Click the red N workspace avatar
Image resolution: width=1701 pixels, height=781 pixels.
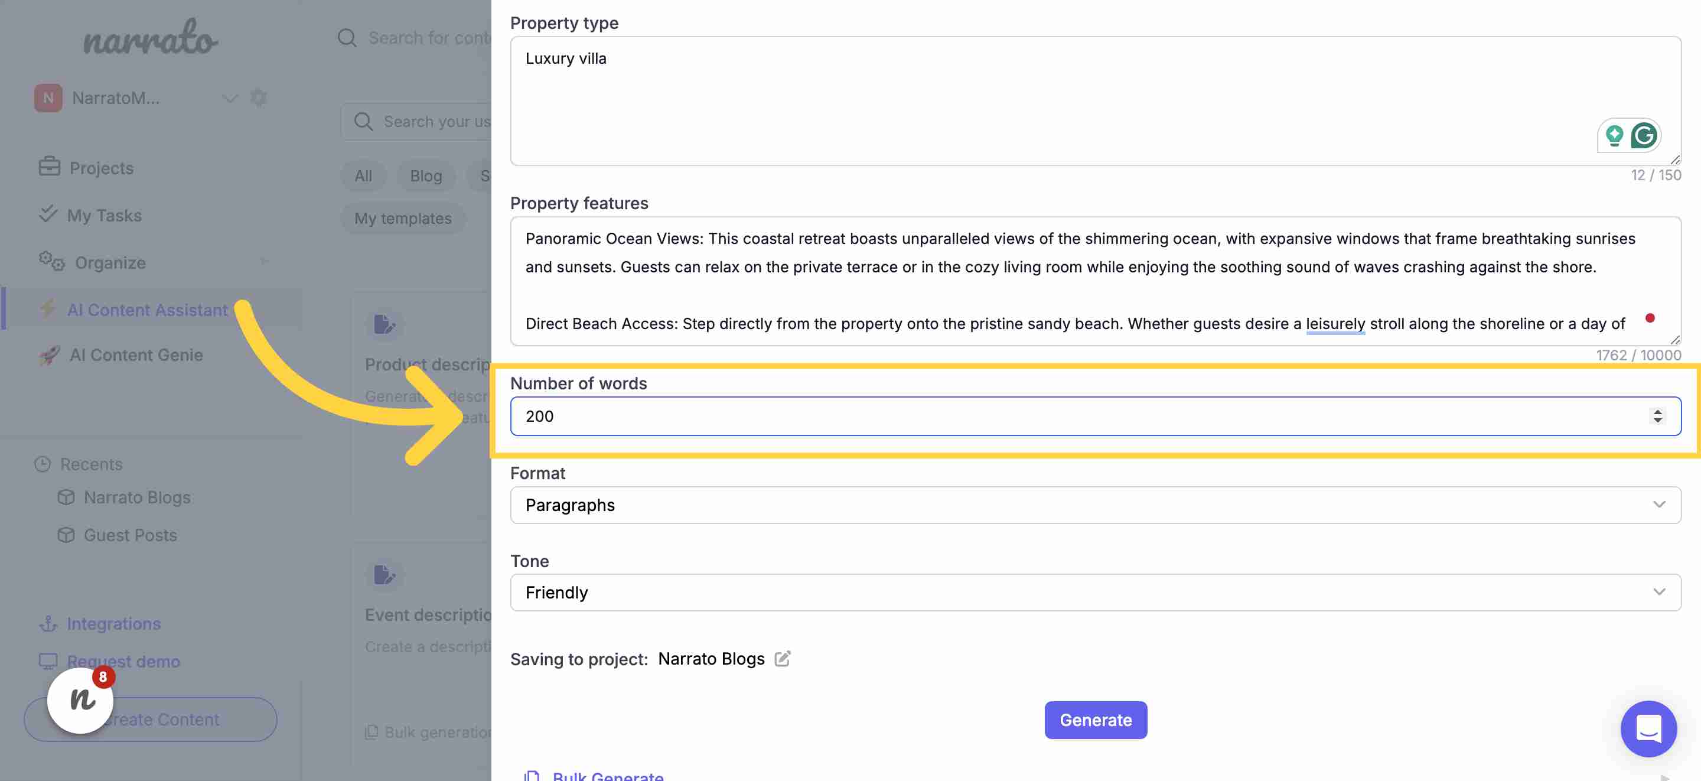(48, 98)
